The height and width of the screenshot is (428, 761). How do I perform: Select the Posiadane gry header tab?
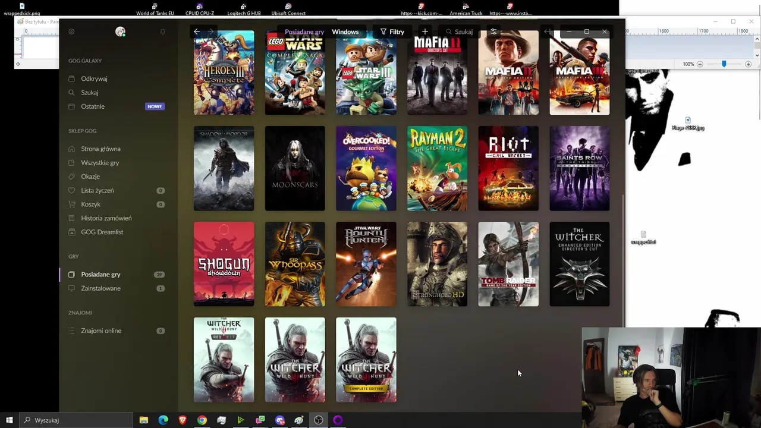tap(304, 32)
